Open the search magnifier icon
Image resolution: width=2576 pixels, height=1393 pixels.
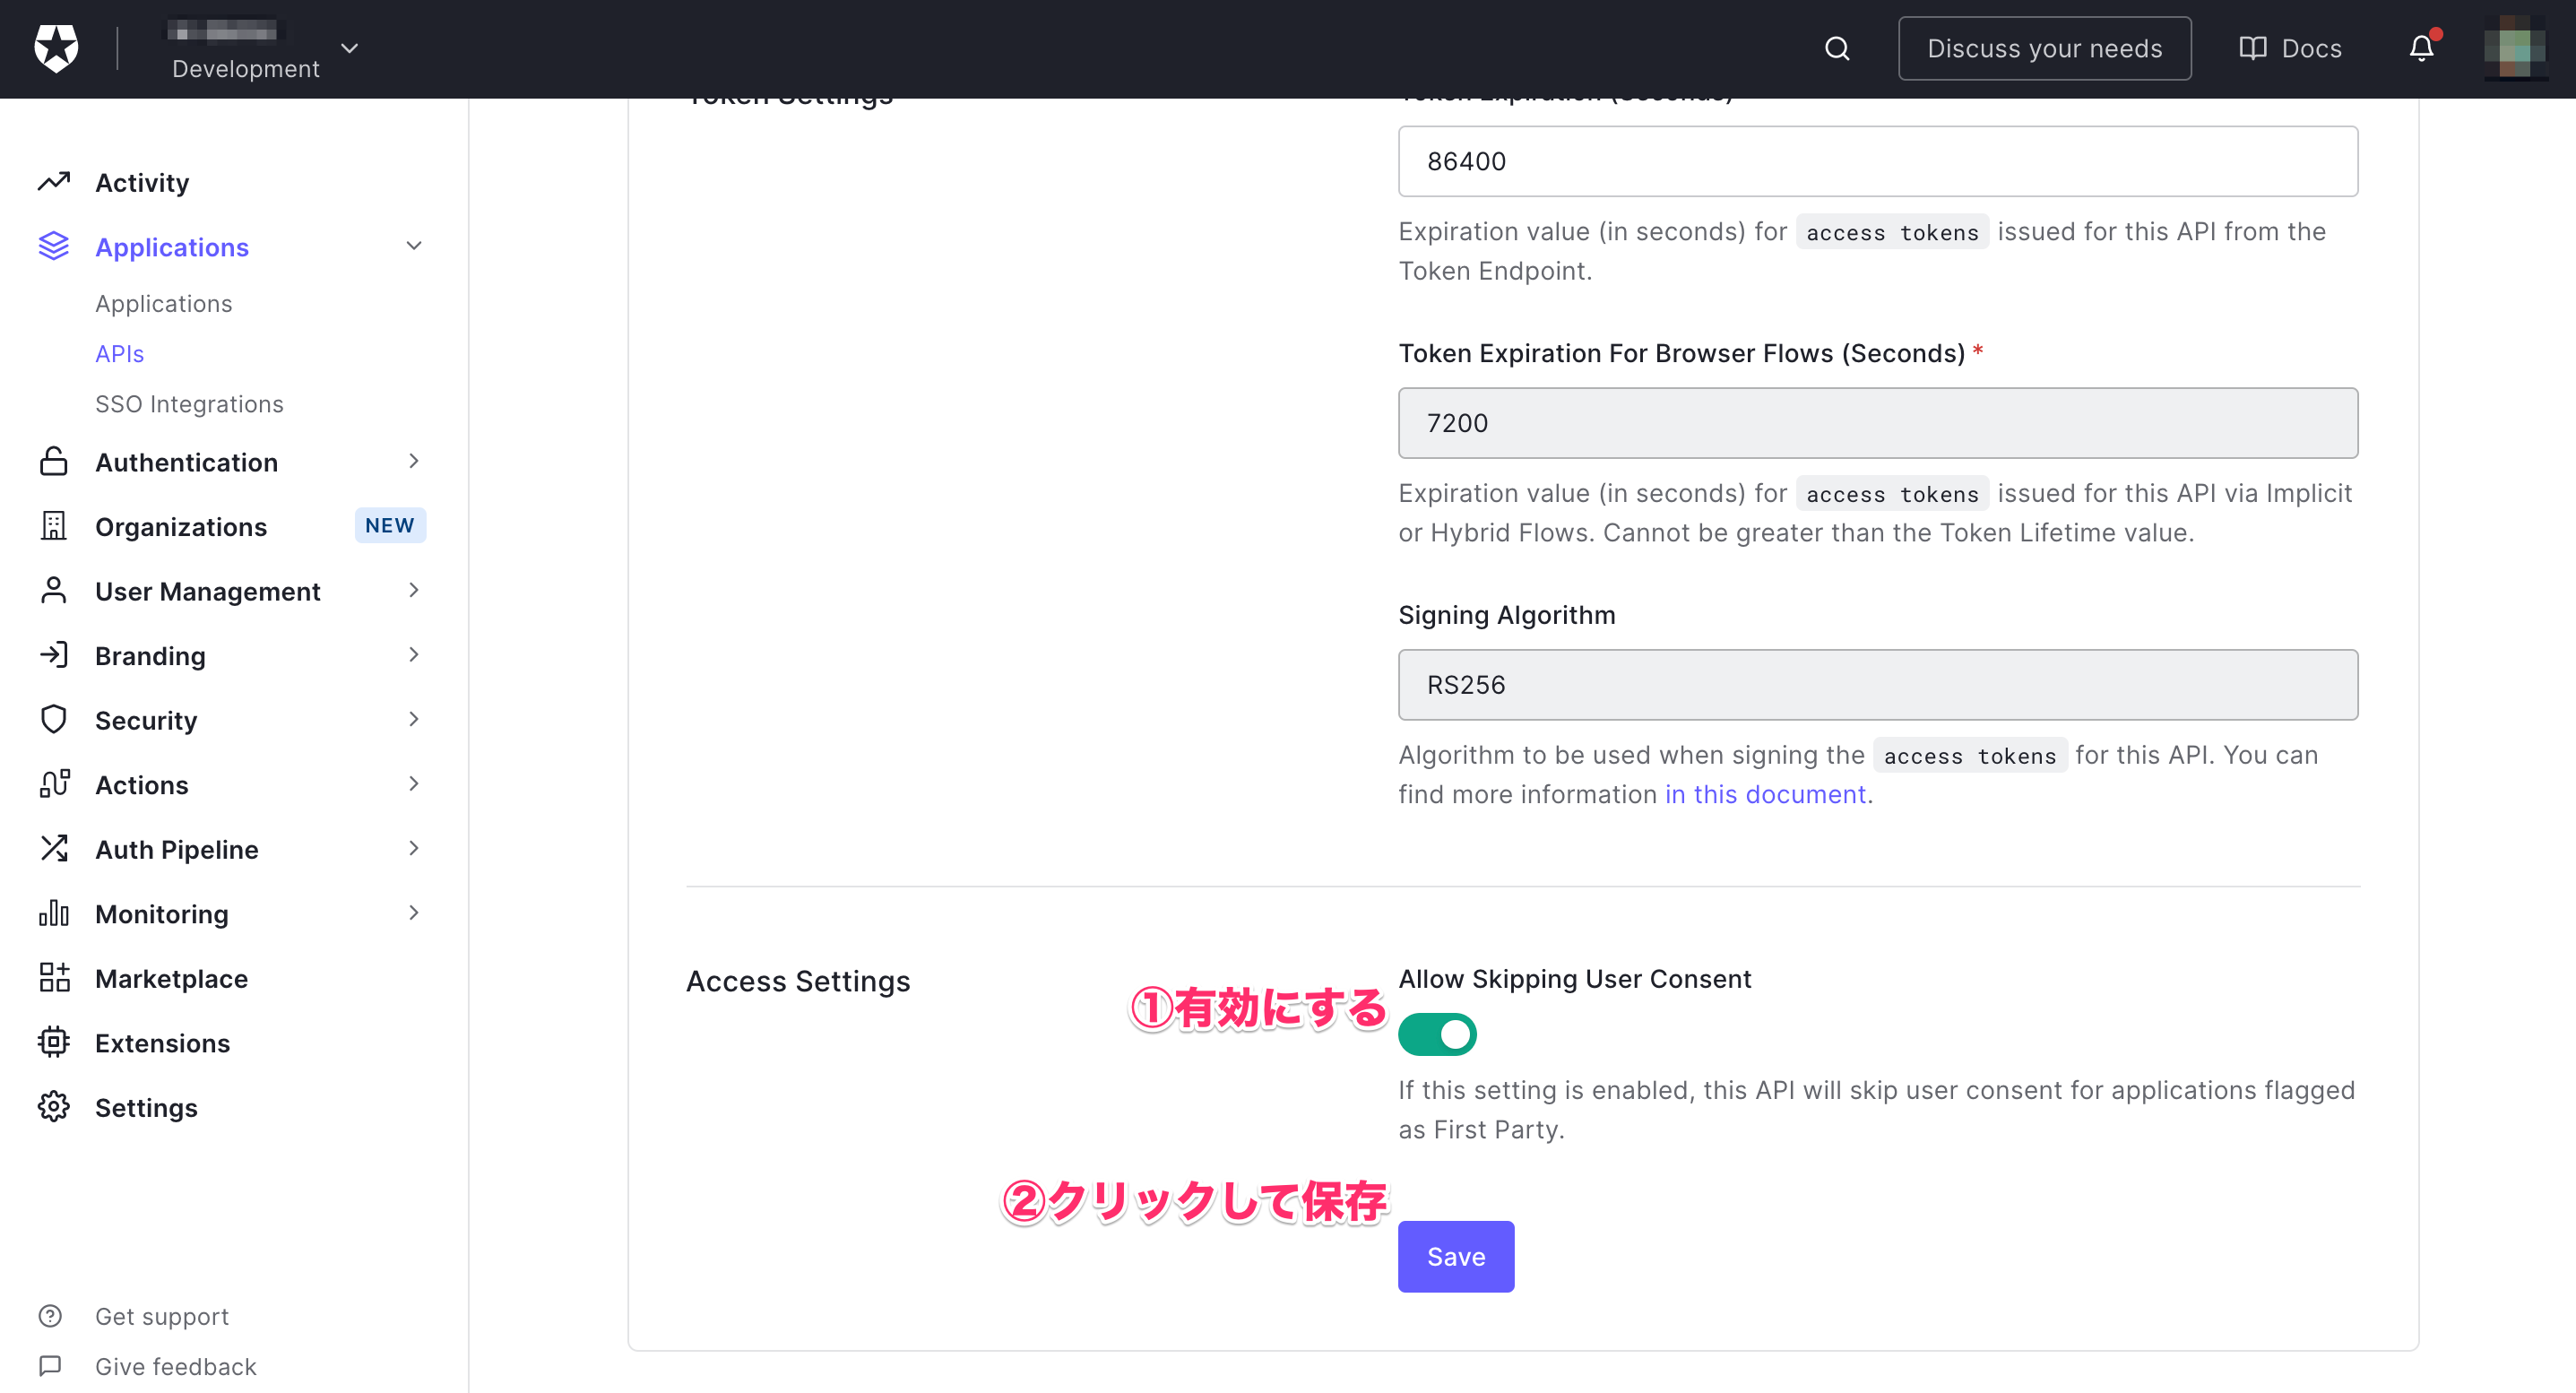(x=1837, y=48)
